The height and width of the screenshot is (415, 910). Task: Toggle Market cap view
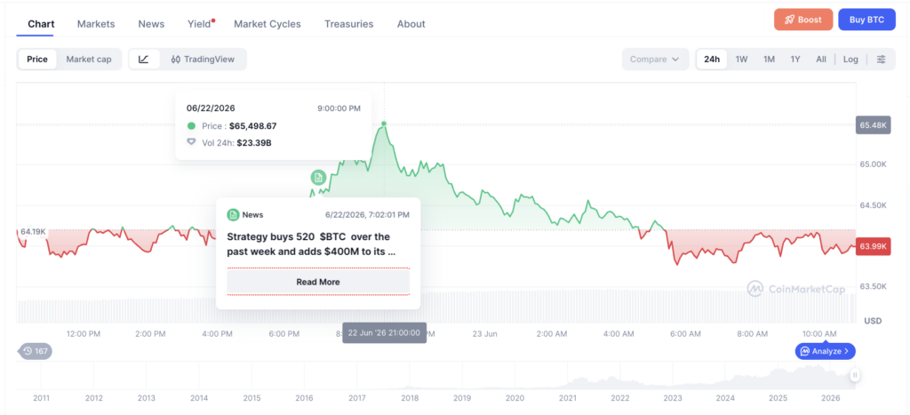coord(89,60)
